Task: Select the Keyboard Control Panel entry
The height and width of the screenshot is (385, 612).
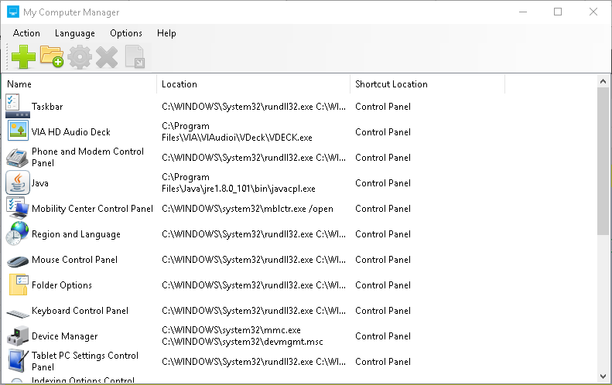Action: click(x=80, y=311)
